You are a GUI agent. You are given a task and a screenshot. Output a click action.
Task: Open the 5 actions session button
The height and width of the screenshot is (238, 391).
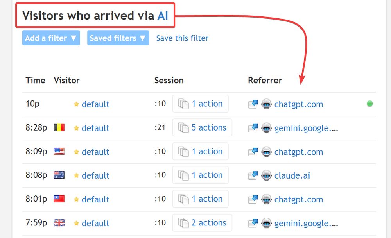pyautogui.click(x=202, y=128)
